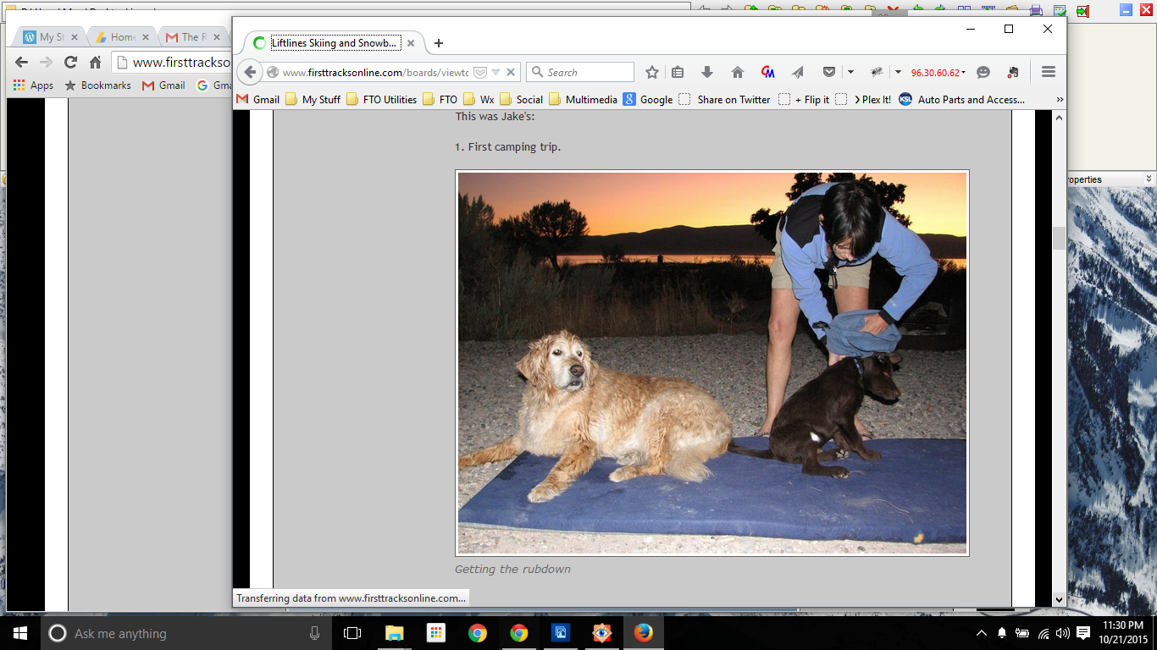Click the Cortana microphone icon
The width and height of the screenshot is (1157, 650).
click(x=314, y=633)
